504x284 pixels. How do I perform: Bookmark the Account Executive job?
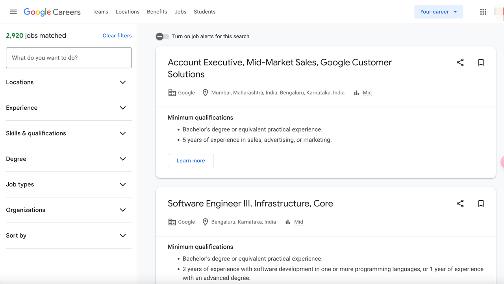tap(481, 62)
